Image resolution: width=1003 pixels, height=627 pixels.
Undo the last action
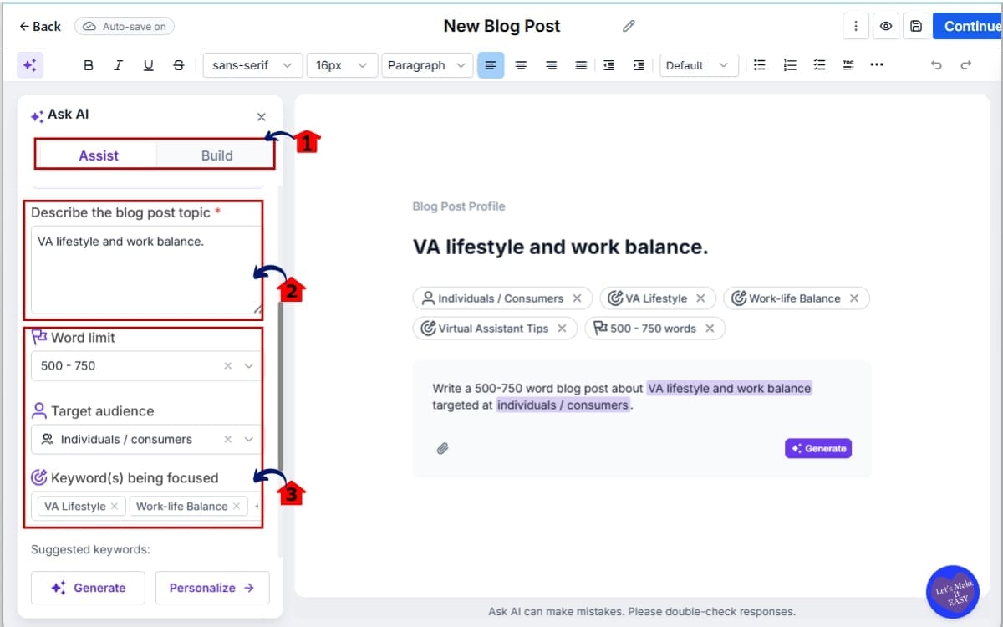click(936, 65)
